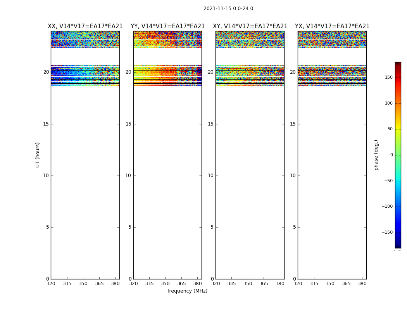407x310 pixels.
Task: Select the YY panel title
Action: (167, 26)
